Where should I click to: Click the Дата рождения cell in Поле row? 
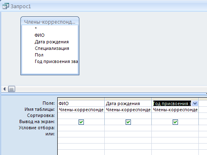128,103
